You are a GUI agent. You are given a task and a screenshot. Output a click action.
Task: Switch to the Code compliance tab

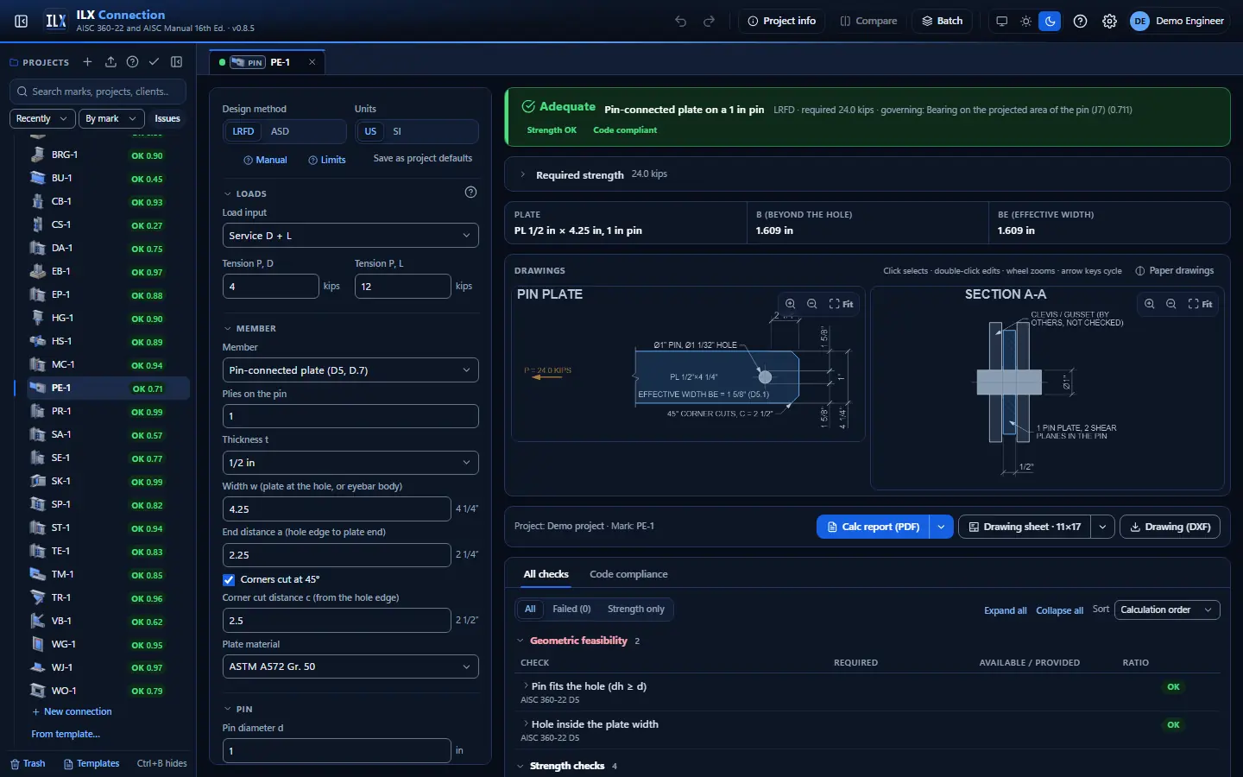pyautogui.click(x=628, y=574)
